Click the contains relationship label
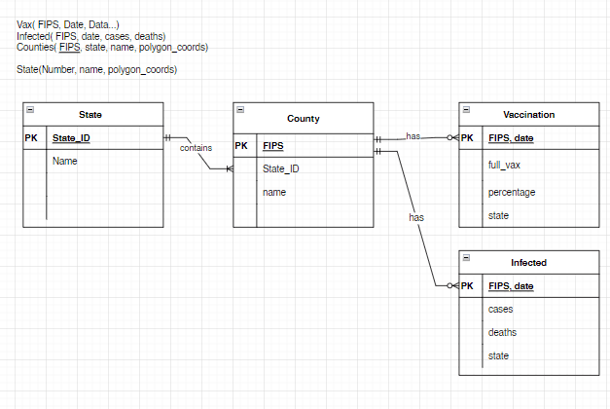 coord(196,148)
